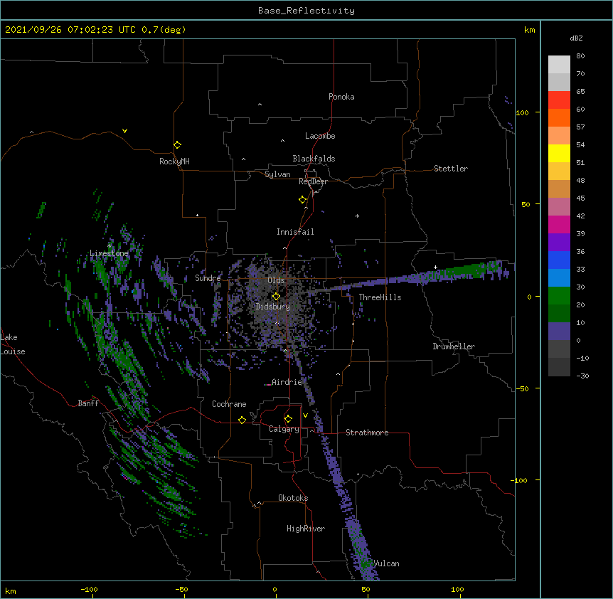Click the yellow marker south of Cochrane
Viewport: 613px width, 599px height.
click(x=242, y=420)
